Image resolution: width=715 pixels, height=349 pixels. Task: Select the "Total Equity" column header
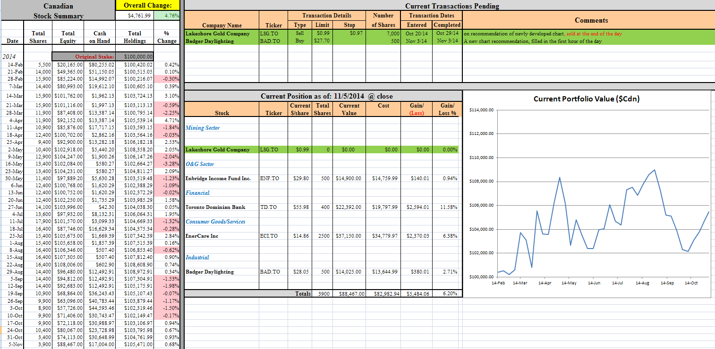68,37
